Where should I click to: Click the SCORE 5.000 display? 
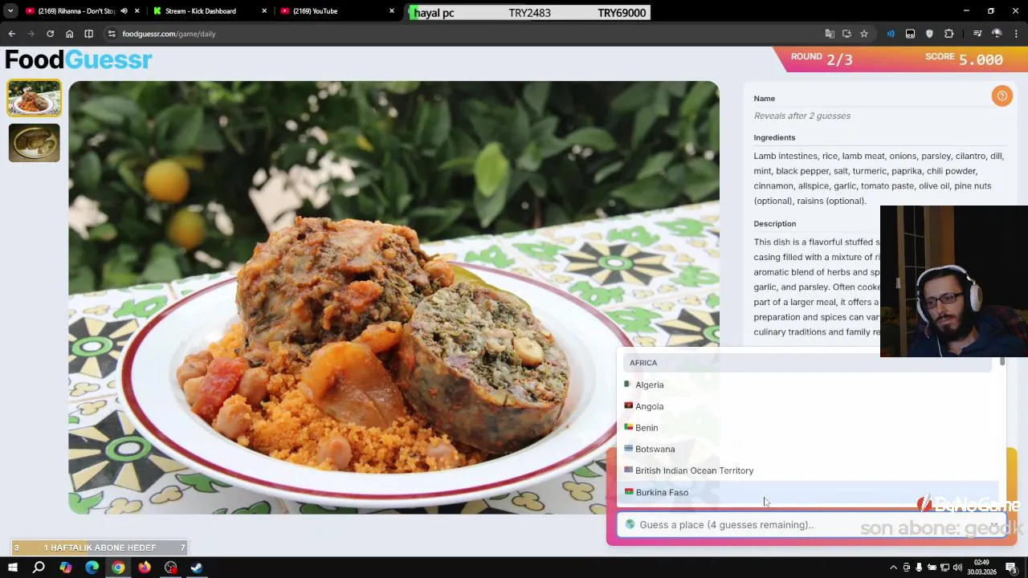tap(964, 59)
